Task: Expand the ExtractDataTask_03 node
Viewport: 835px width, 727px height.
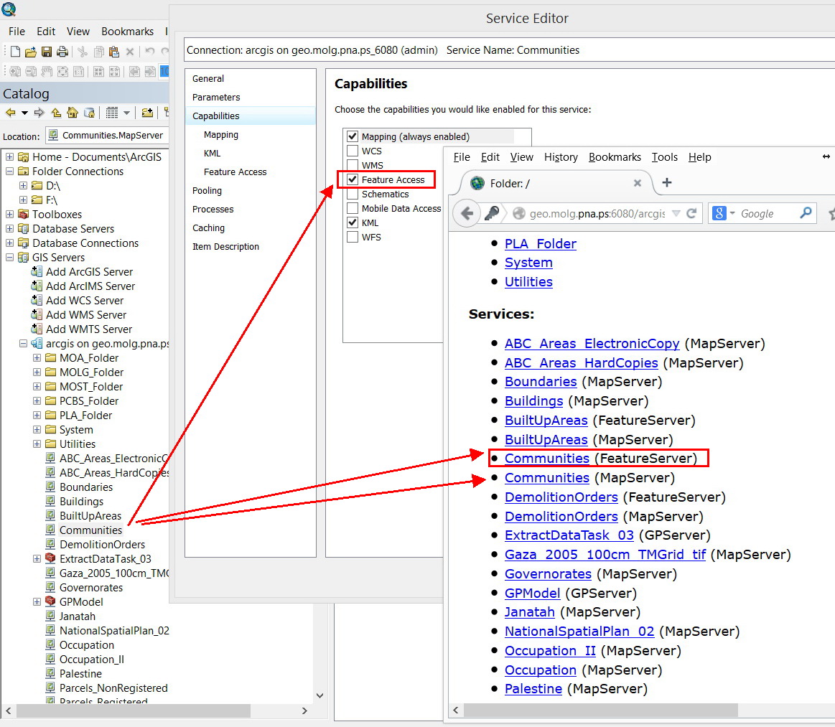Action: [37, 559]
